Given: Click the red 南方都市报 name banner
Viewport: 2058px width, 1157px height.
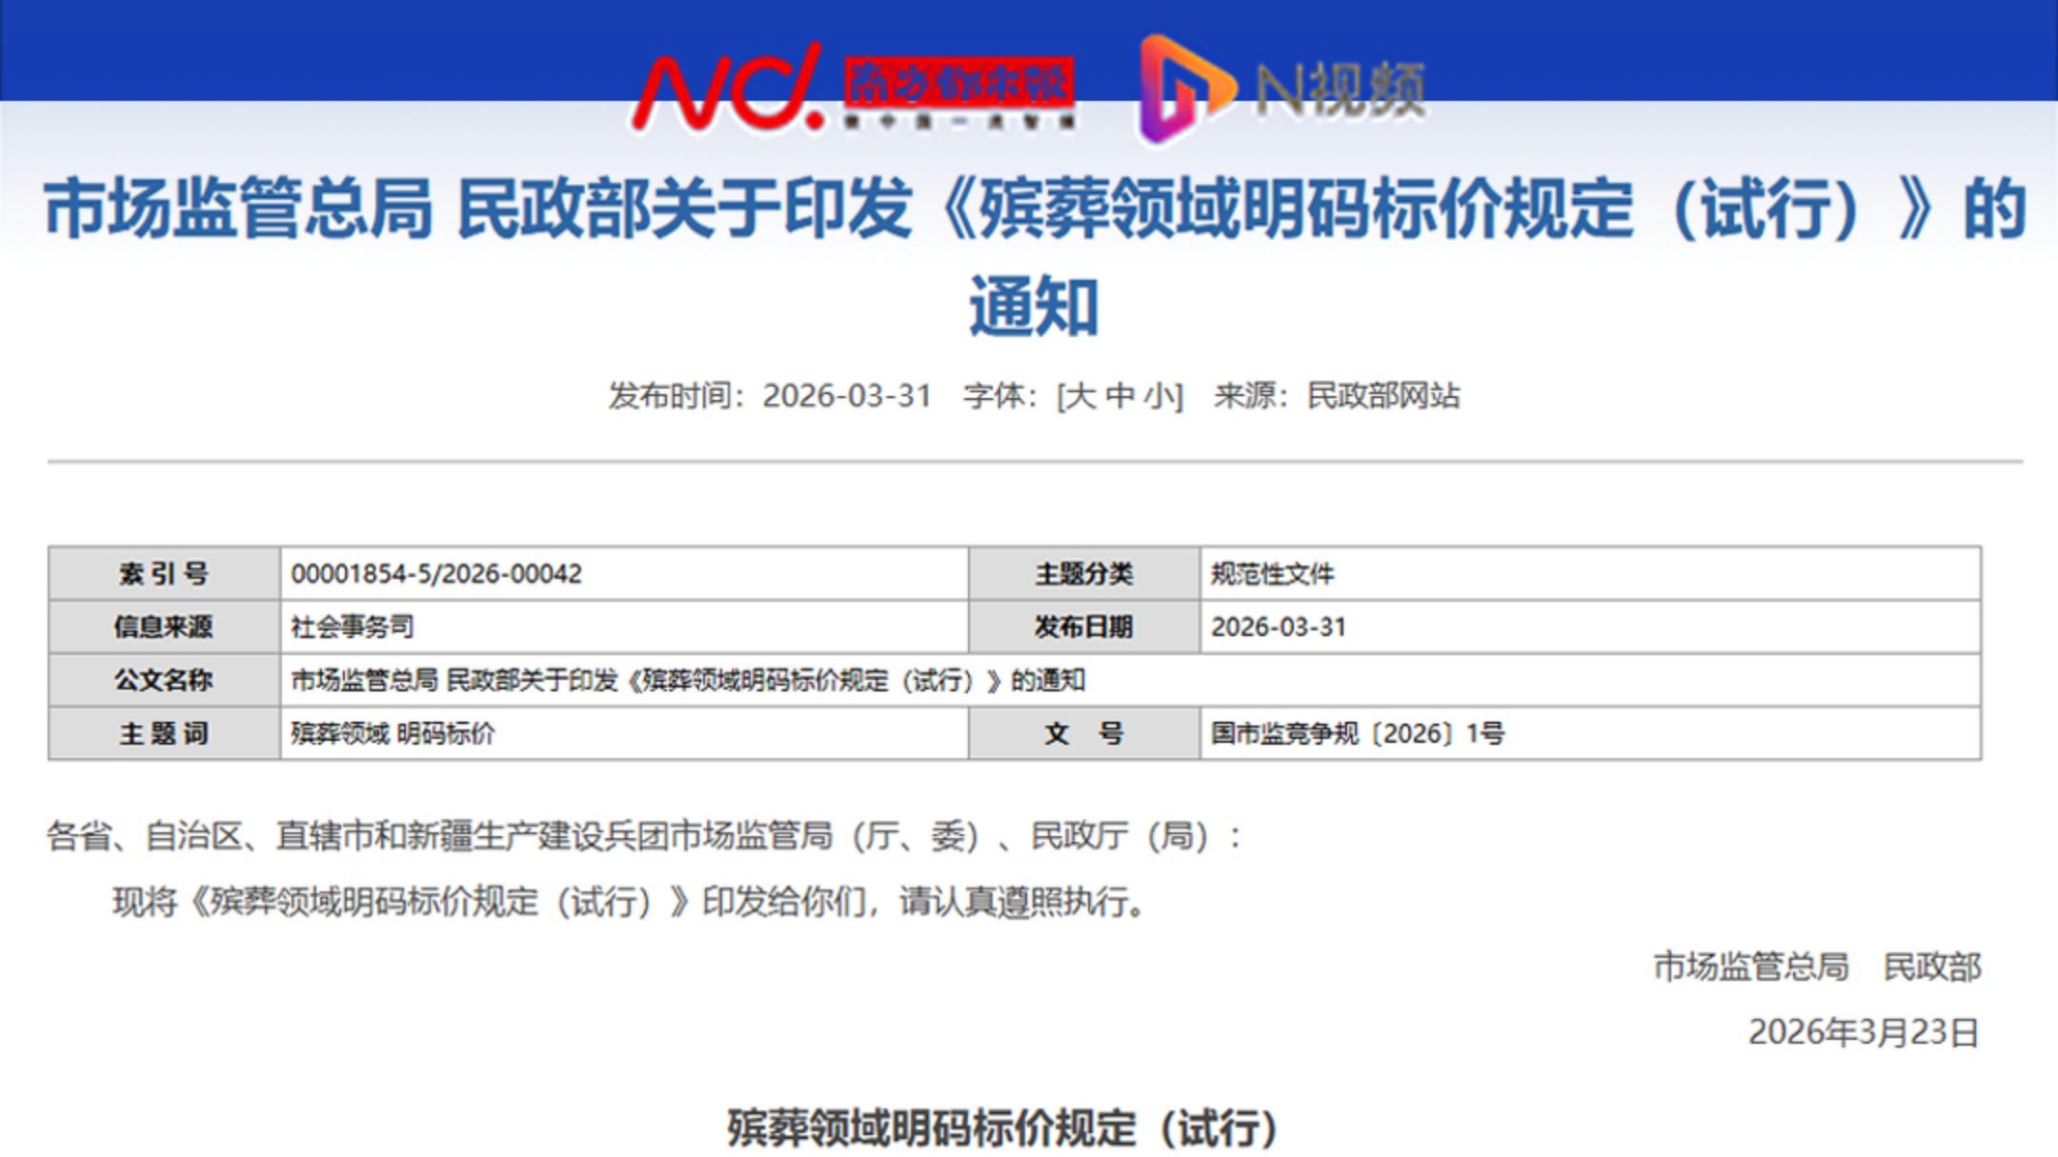Looking at the screenshot, I should [958, 83].
